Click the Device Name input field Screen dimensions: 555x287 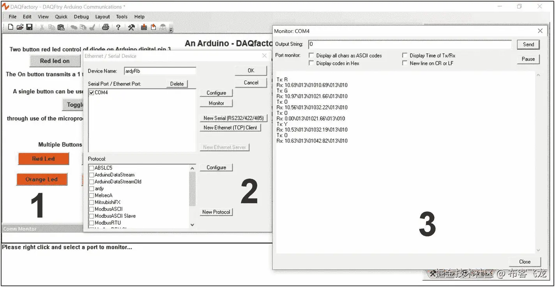160,71
